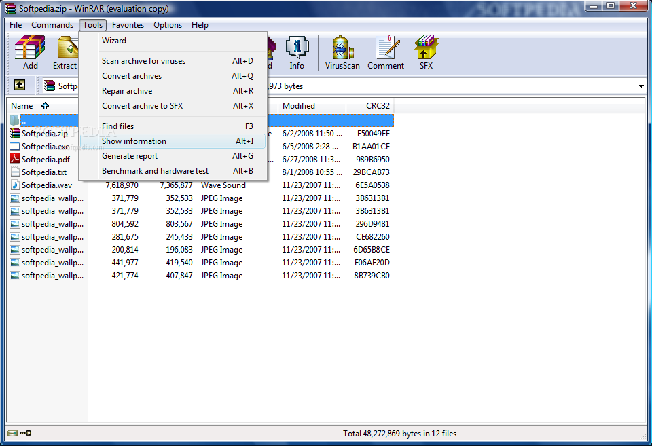The image size is (652, 446).
Task: Click the status bar total bytes text
Action: [399, 434]
